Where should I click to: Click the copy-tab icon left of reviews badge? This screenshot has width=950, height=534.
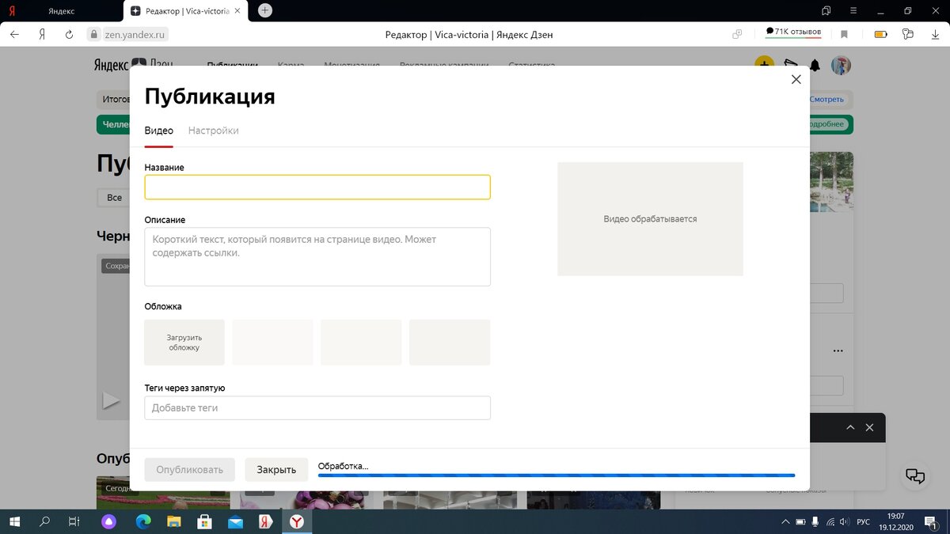click(737, 34)
